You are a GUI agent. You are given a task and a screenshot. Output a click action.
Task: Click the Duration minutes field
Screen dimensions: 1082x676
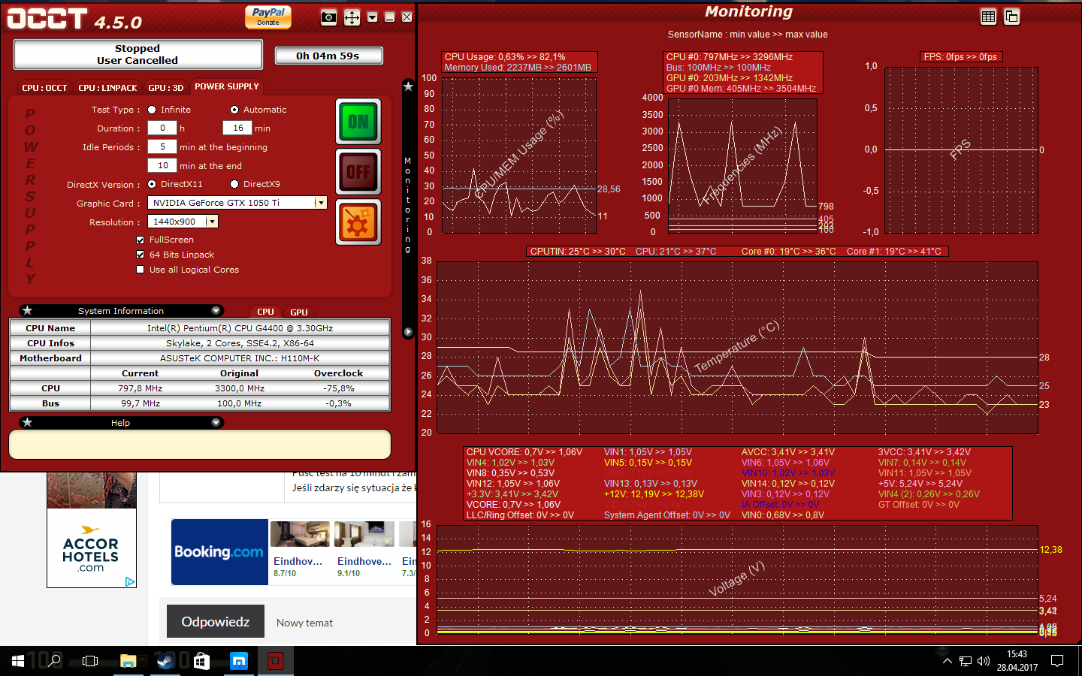(x=237, y=128)
